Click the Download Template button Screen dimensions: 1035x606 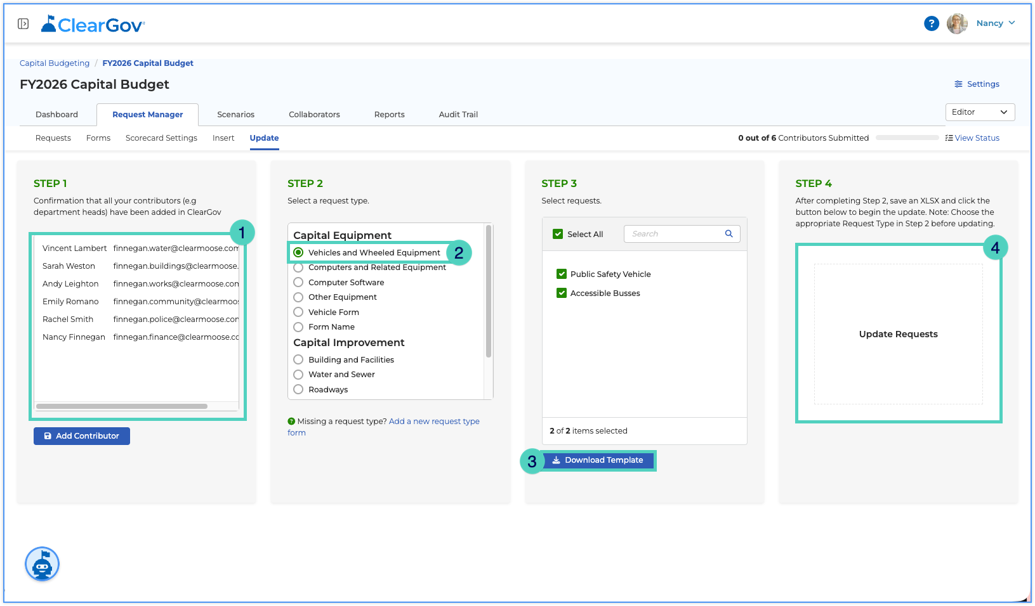tap(598, 460)
